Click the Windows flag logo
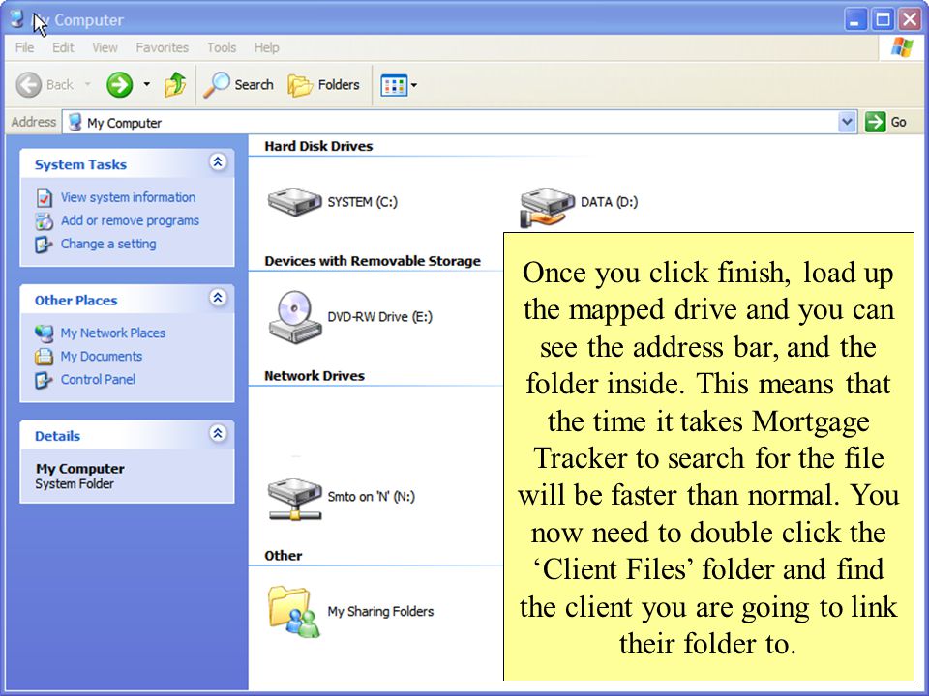Image resolution: width=929 pixels, height=696 pixels. click(x=902, y=47)
